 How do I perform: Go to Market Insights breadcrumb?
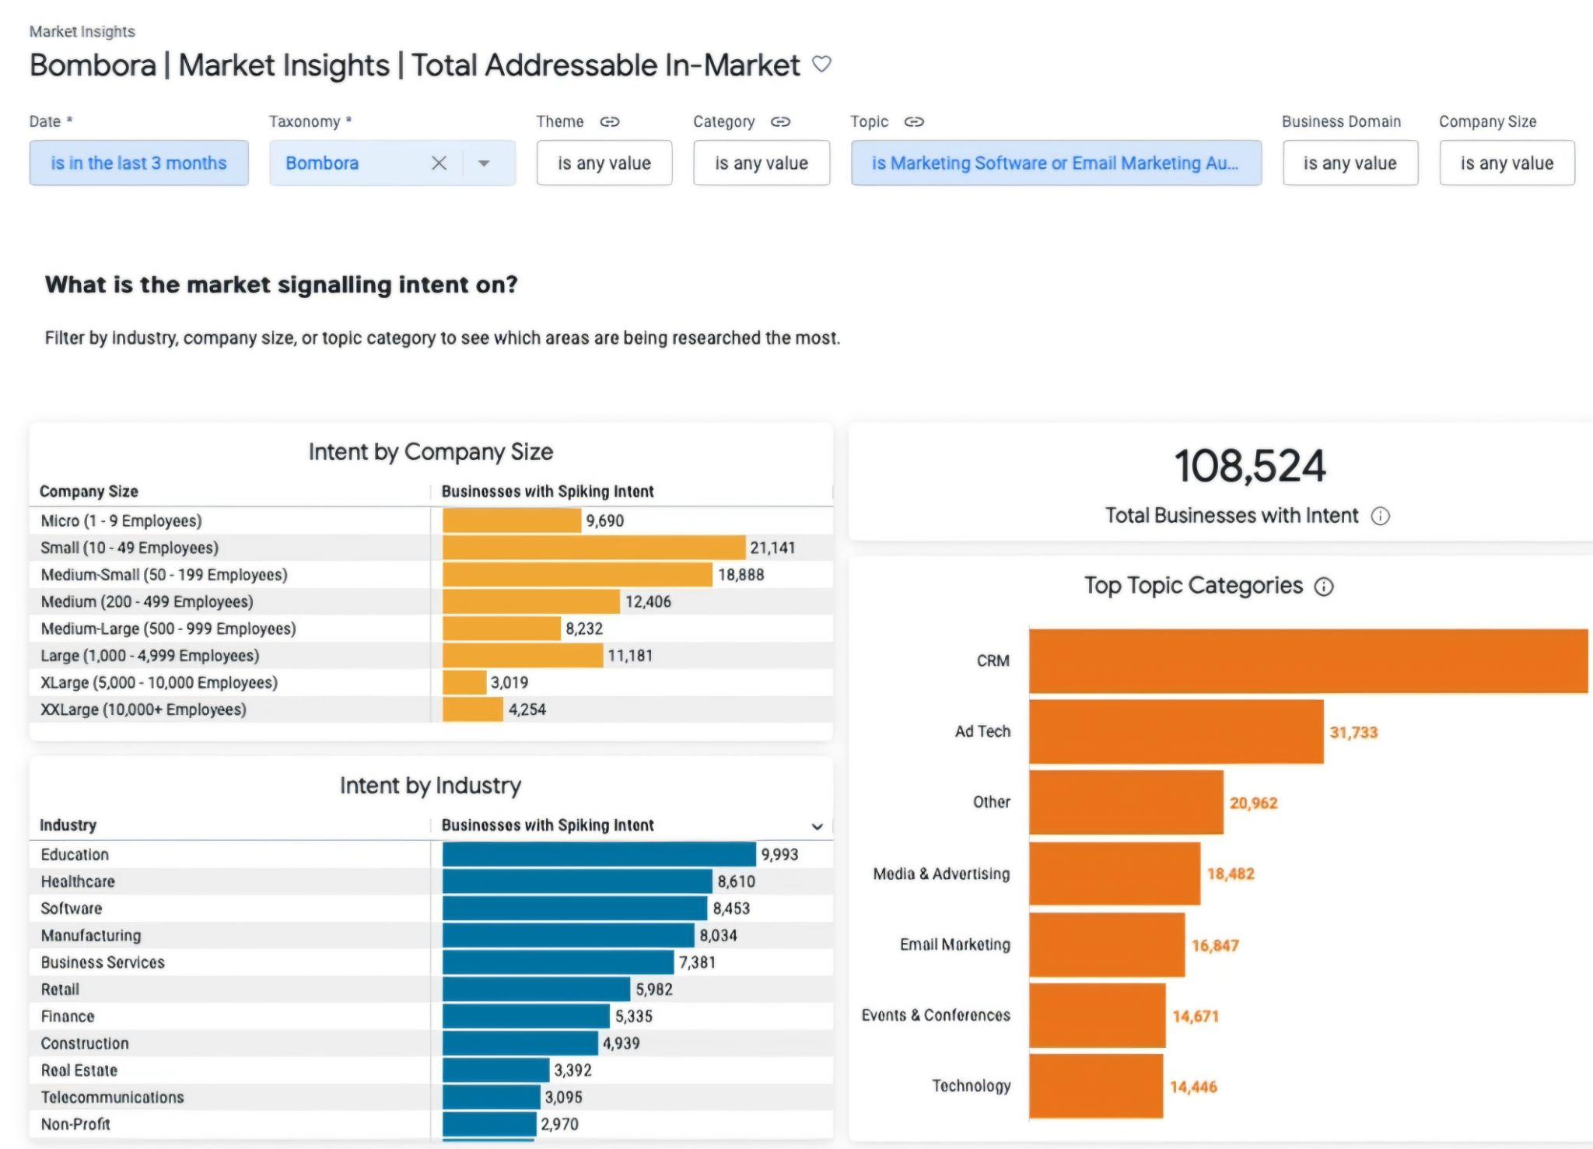82,31
